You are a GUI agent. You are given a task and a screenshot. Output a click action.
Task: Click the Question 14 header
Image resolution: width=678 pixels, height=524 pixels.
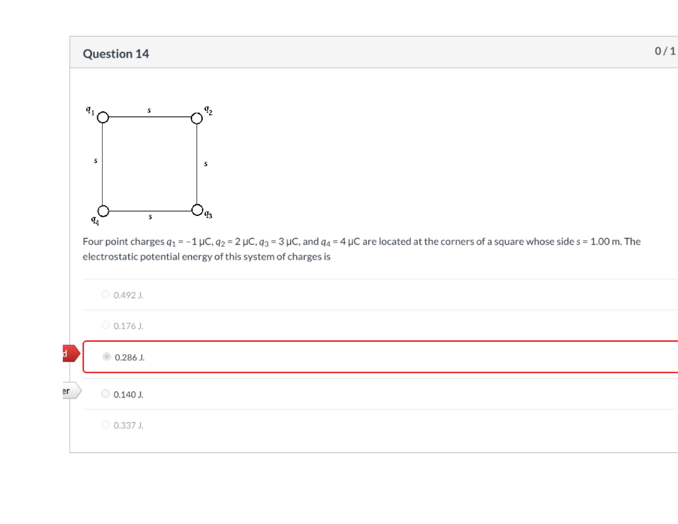point(116,54)
